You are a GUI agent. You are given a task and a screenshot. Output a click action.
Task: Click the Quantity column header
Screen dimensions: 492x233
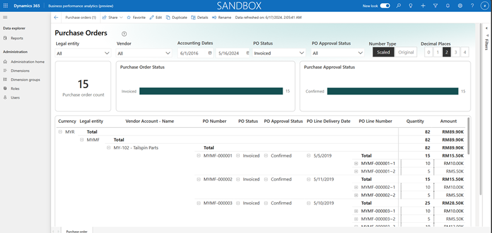[x=415, y=121]
